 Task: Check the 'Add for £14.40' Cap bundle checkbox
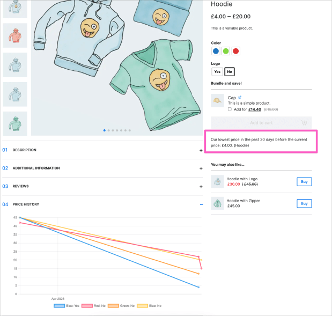(x=230, y=109)
